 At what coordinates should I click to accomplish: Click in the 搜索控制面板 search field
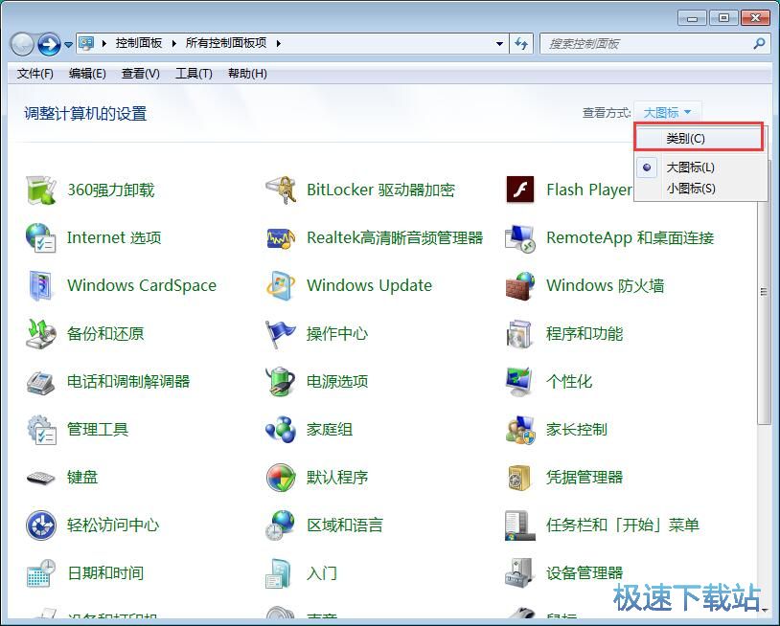tap(647, 44)
